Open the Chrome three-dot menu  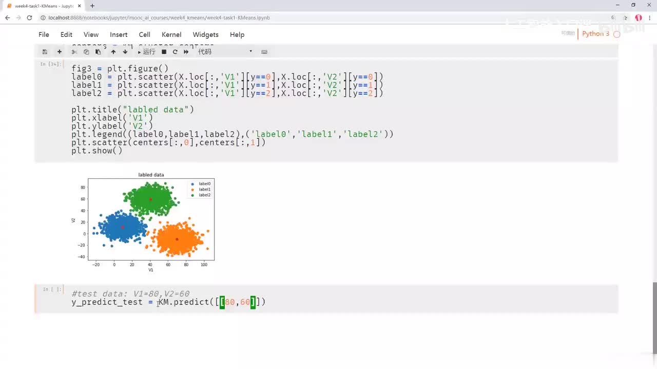[x=650, y=17]
